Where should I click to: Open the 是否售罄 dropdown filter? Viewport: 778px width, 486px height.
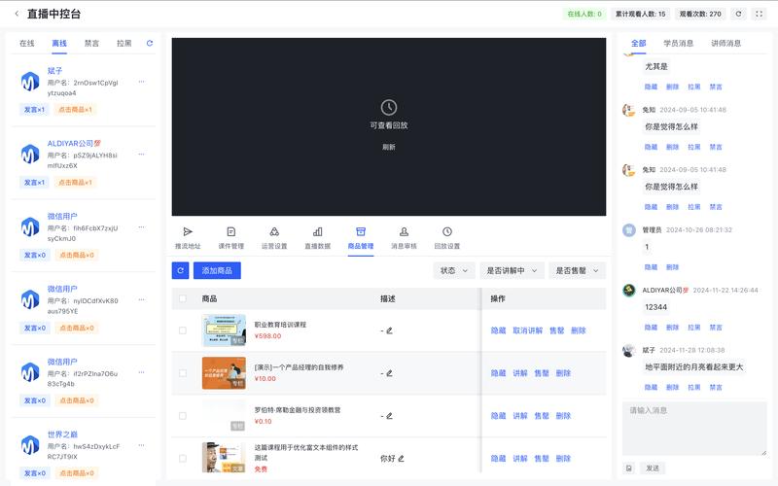click(x=577, y=270)
